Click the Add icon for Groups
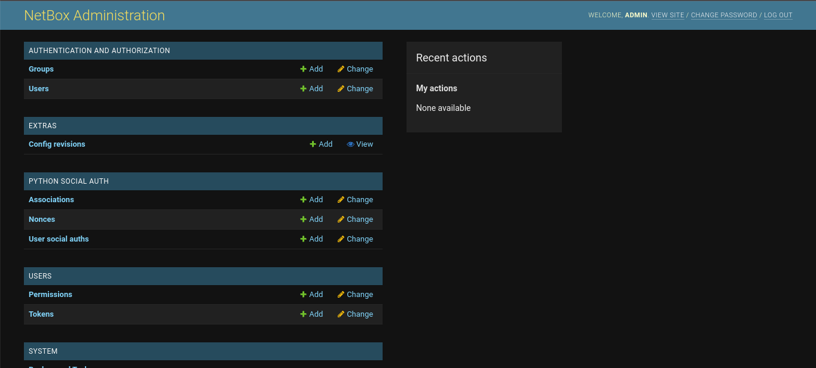 (302, 69)
